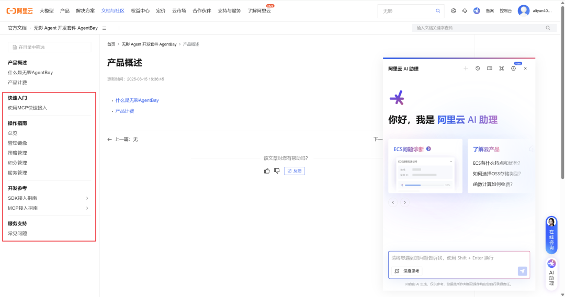The width and height of the screenshot is (565, 297).
Task: Send message with paper plane icon
Action: (522, 271)
